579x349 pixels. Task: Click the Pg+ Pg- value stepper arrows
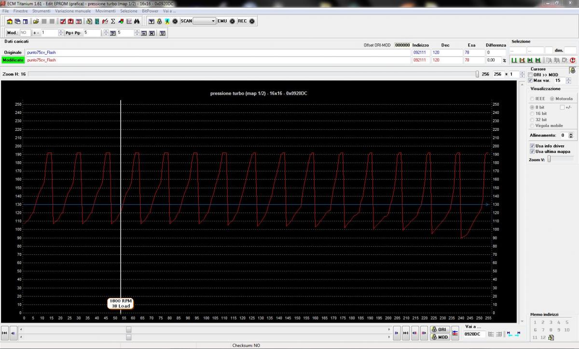[106, 33]
